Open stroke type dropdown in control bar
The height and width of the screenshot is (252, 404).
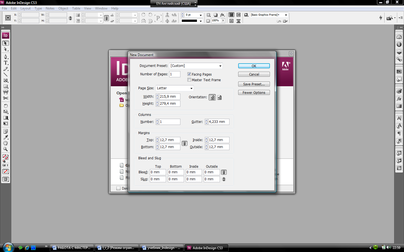pos(201,21)
